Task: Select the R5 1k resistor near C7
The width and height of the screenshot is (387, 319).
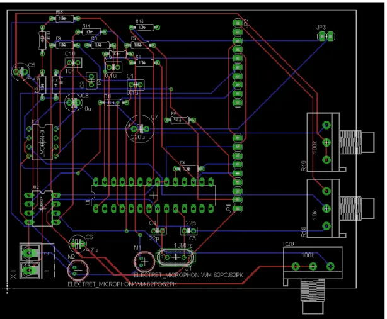Action: [180, 120]
